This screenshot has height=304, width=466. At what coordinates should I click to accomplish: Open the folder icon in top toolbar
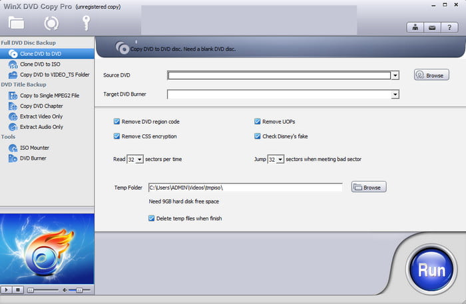[17, 23]
